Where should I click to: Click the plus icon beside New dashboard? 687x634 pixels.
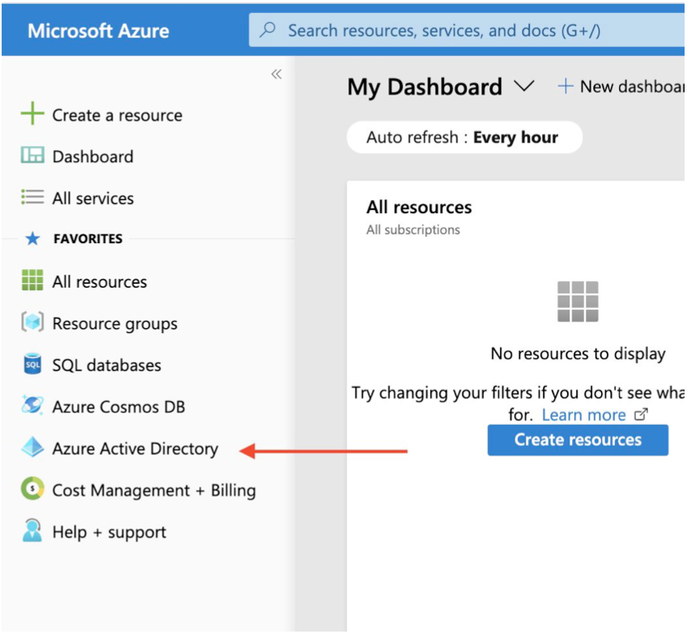[565, 86]
